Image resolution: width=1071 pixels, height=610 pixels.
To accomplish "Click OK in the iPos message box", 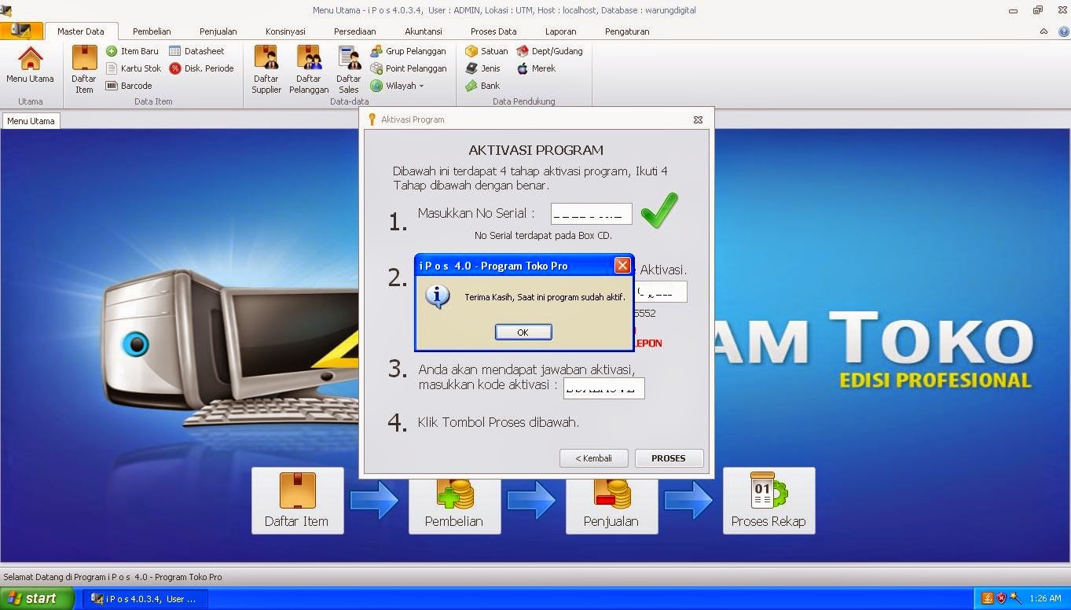I will [x=523, y=333].
